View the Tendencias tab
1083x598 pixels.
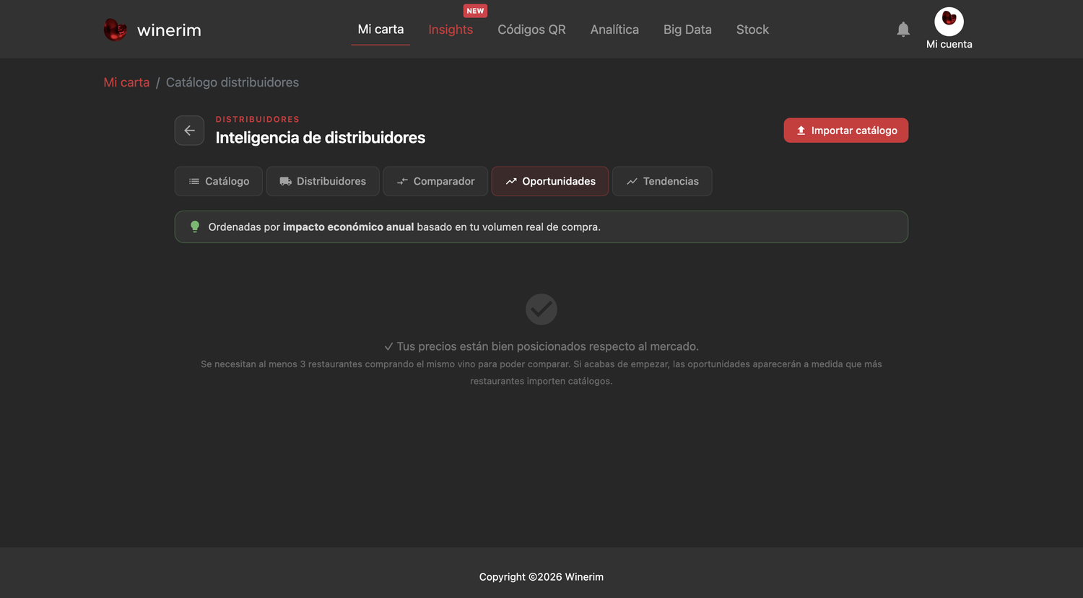(662, 181)
